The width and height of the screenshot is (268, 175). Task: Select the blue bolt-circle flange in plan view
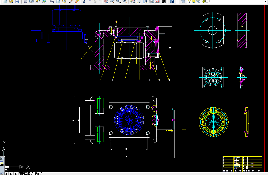click(x=129, y=120)
